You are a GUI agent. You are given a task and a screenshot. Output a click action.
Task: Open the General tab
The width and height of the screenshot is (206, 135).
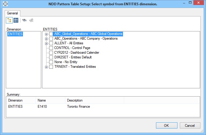coord(12,13)
